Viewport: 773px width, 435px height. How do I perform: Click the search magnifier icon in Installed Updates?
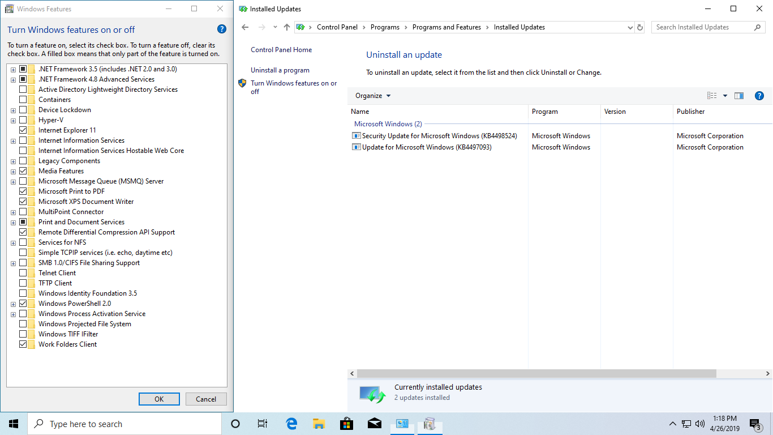coord(758,27)
